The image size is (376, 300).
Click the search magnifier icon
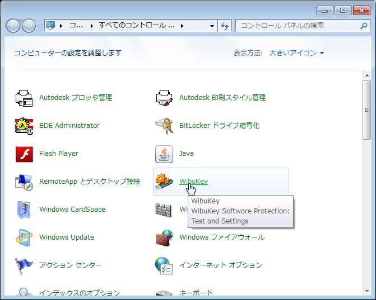point(364,26)
